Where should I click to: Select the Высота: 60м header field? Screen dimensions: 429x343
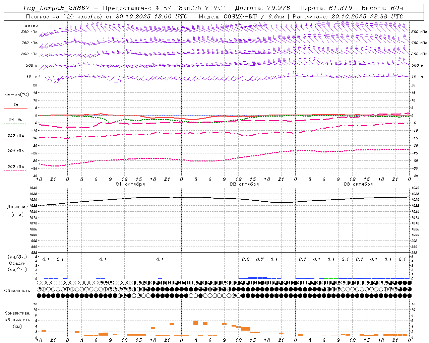point(382,8)
